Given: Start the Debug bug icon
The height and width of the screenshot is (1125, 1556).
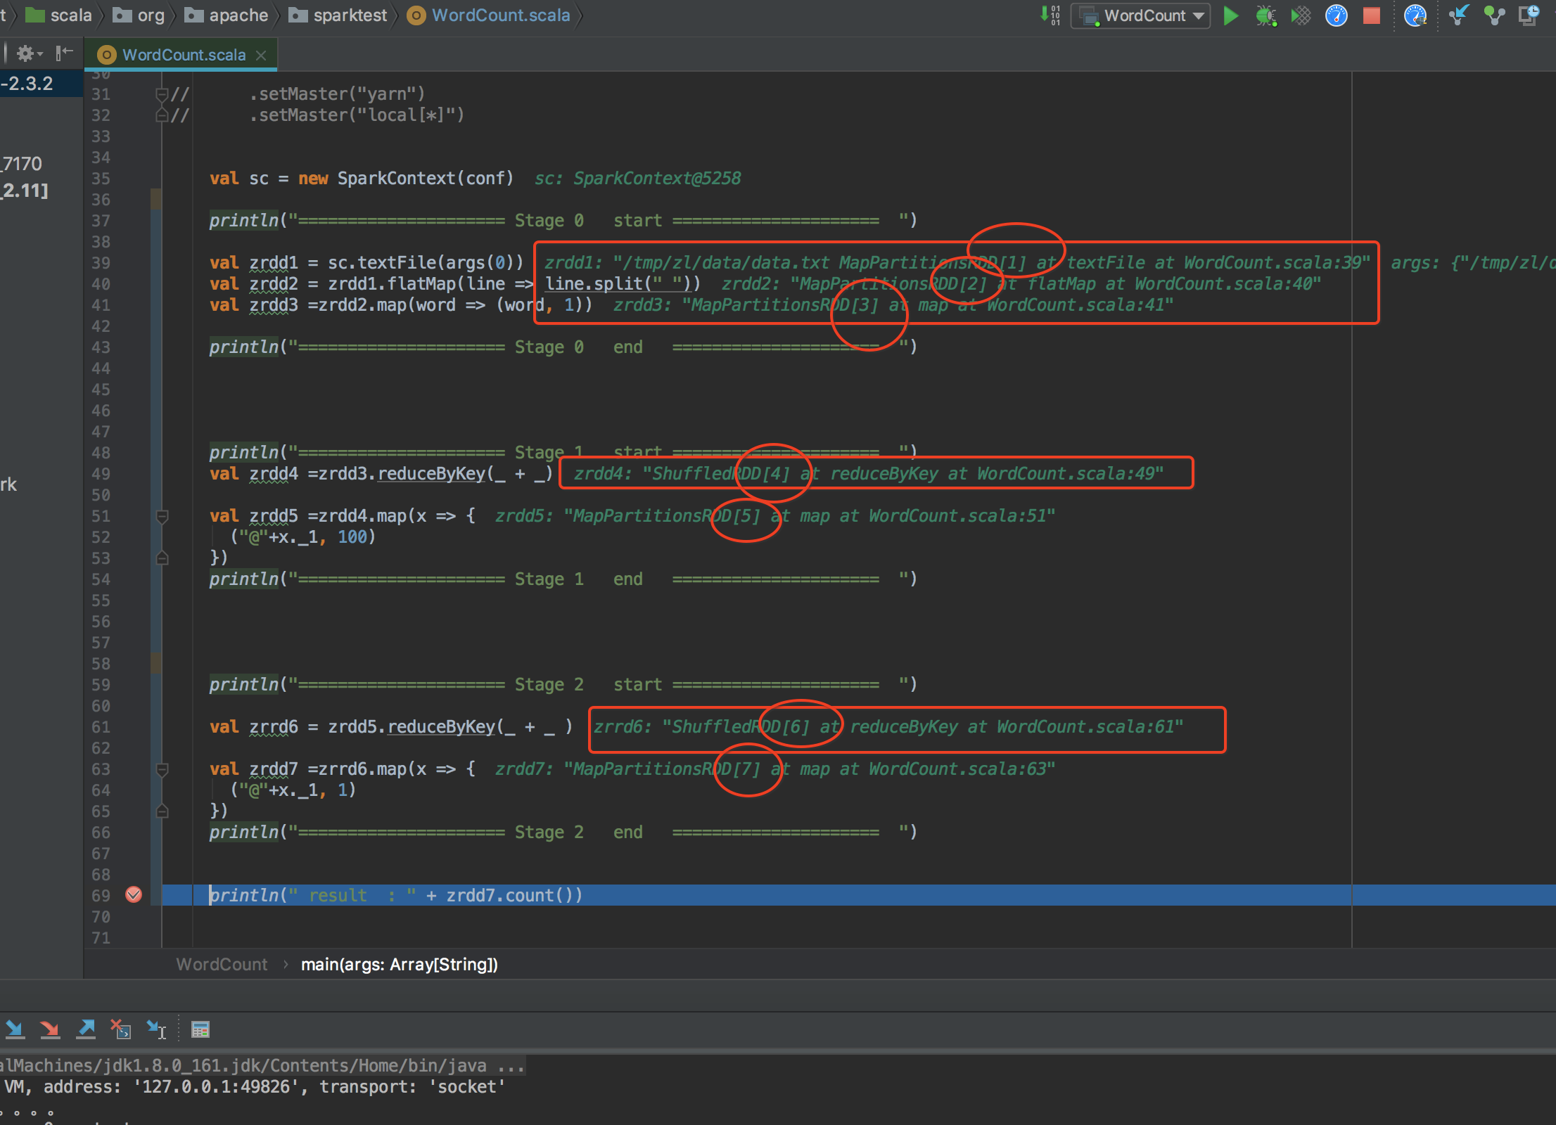Looking at the screenshot, I should [1265, 15].
